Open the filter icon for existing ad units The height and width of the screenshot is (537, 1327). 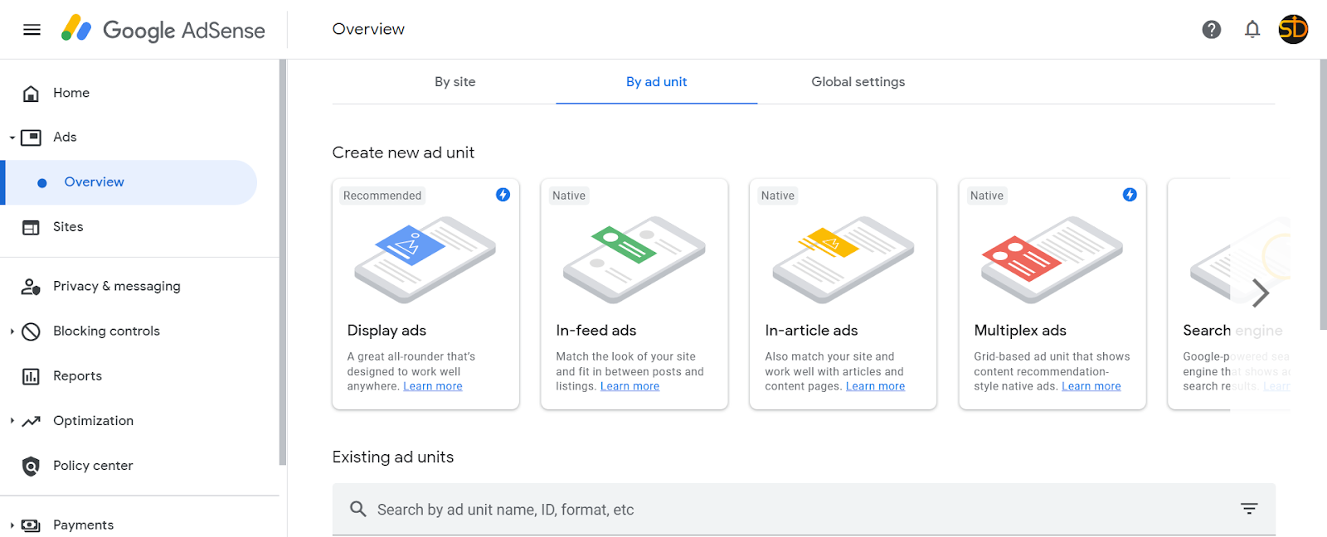tap(1249, 509)
